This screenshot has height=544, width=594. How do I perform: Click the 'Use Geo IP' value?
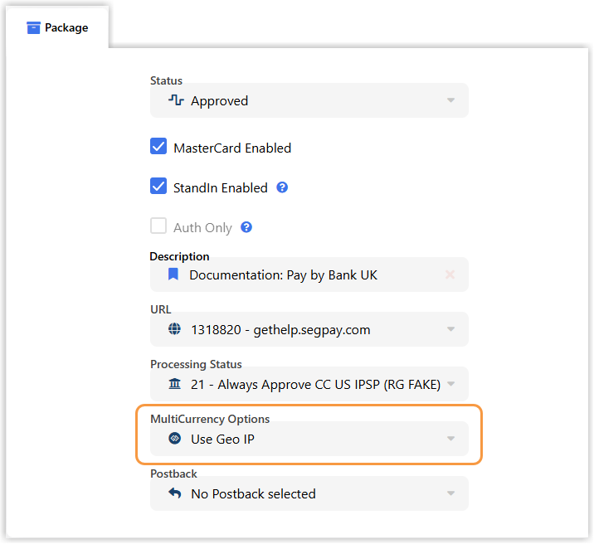(222, 440)
